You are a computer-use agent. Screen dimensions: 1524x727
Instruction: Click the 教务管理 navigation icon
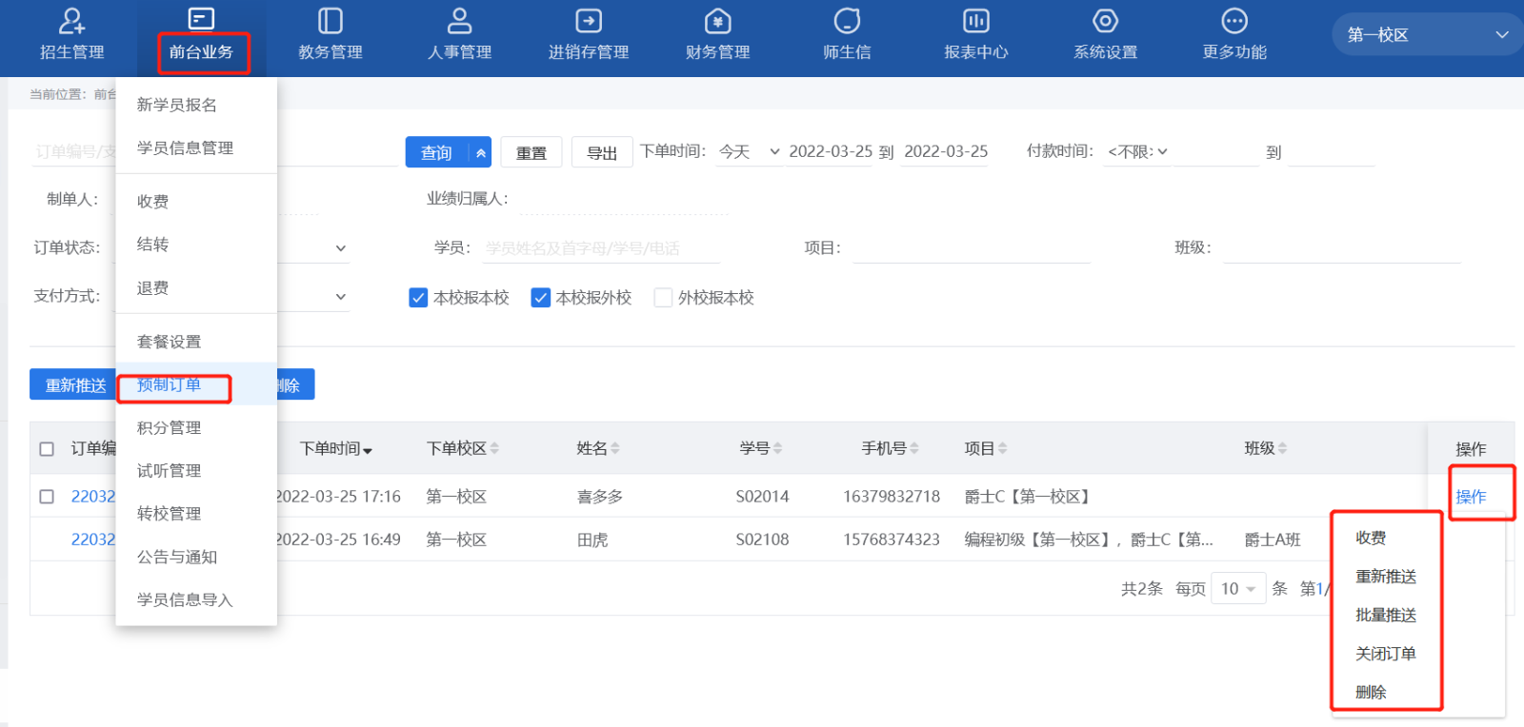[x=330, y=22]
